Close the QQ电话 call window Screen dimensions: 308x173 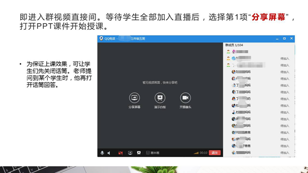pyautogui.click(x=292, y=38)
